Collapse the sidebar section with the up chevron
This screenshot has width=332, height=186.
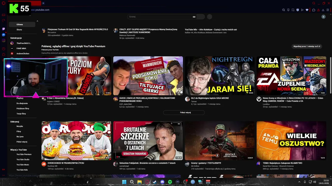point(37,21)
